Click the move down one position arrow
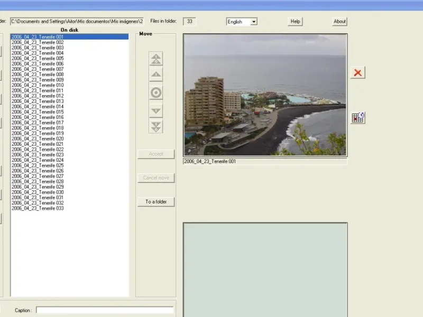This screenshot has height=317, width=423. pos(156,111)
